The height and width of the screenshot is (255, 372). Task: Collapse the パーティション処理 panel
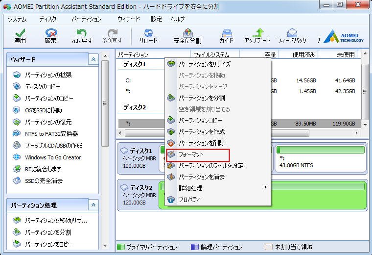pos(93,205)
